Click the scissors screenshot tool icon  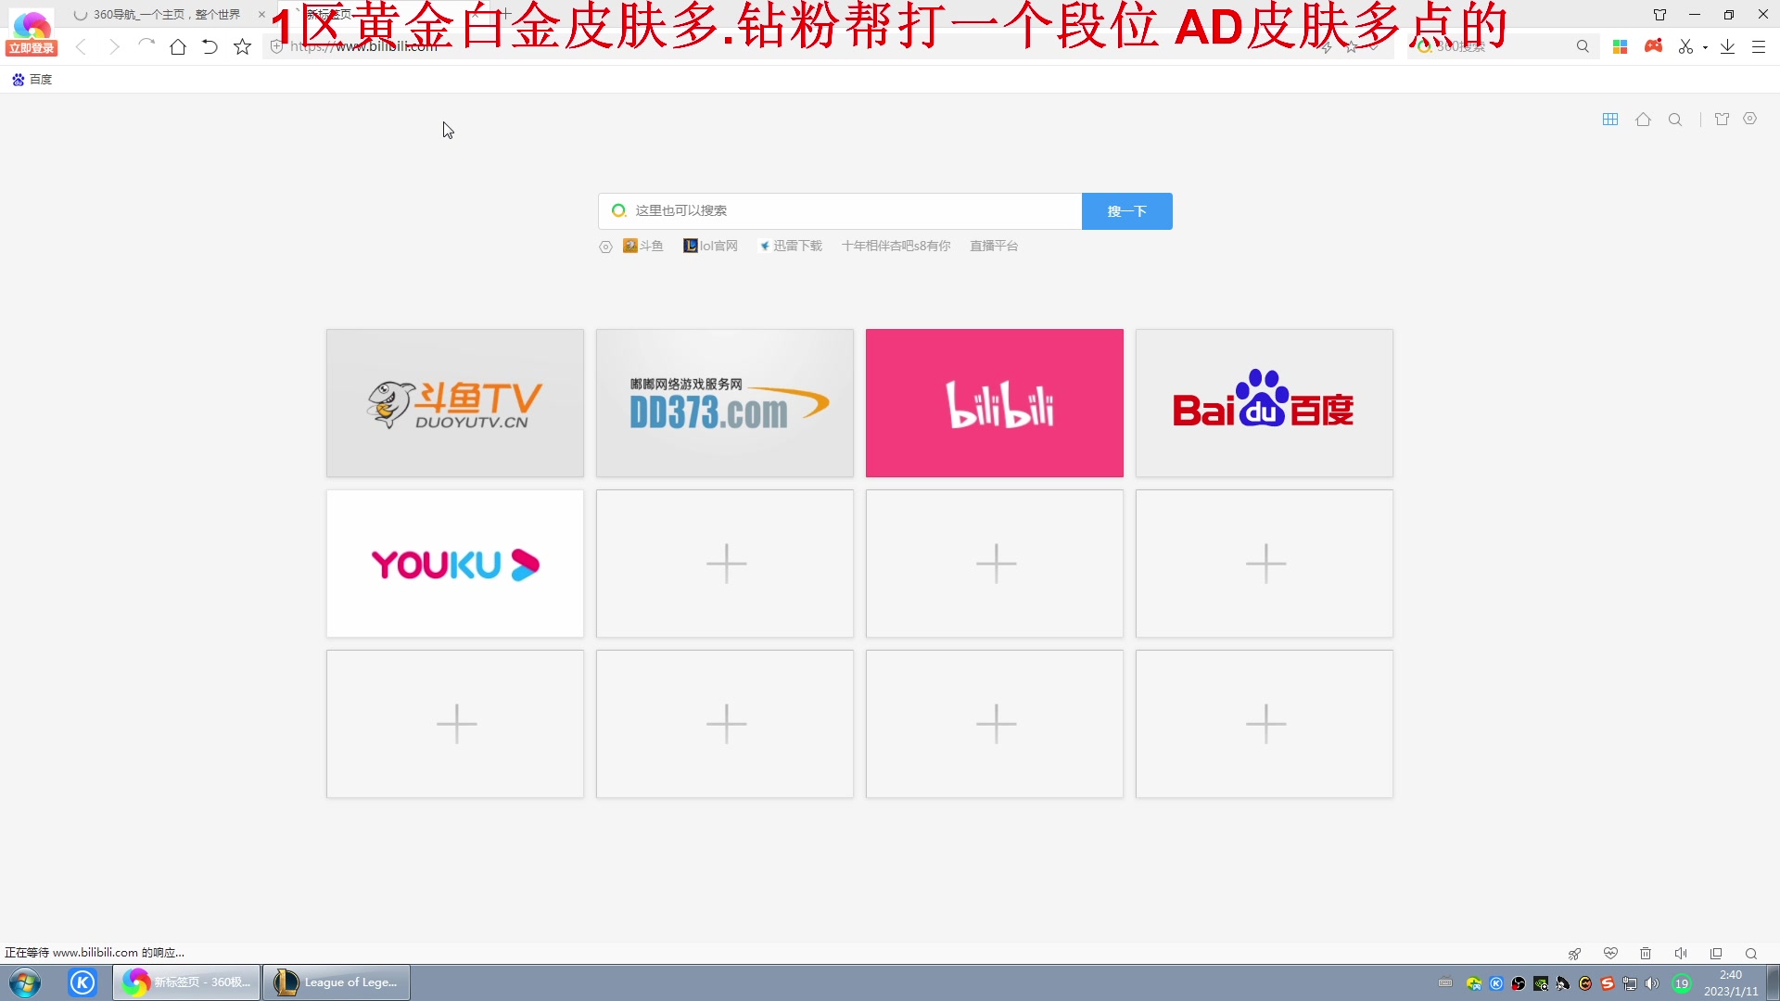click(x=1685, y=46)
